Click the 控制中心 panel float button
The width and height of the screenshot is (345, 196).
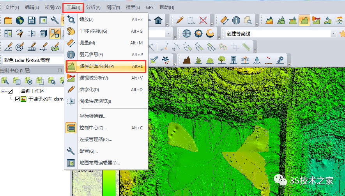pyautogui.click(x=60, y=71)
